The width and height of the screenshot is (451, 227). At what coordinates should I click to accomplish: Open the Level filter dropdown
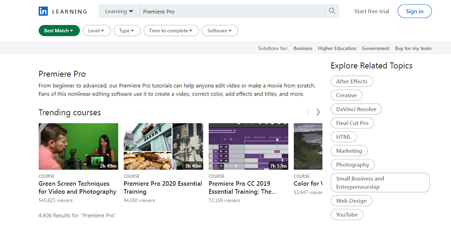point(96,31)
